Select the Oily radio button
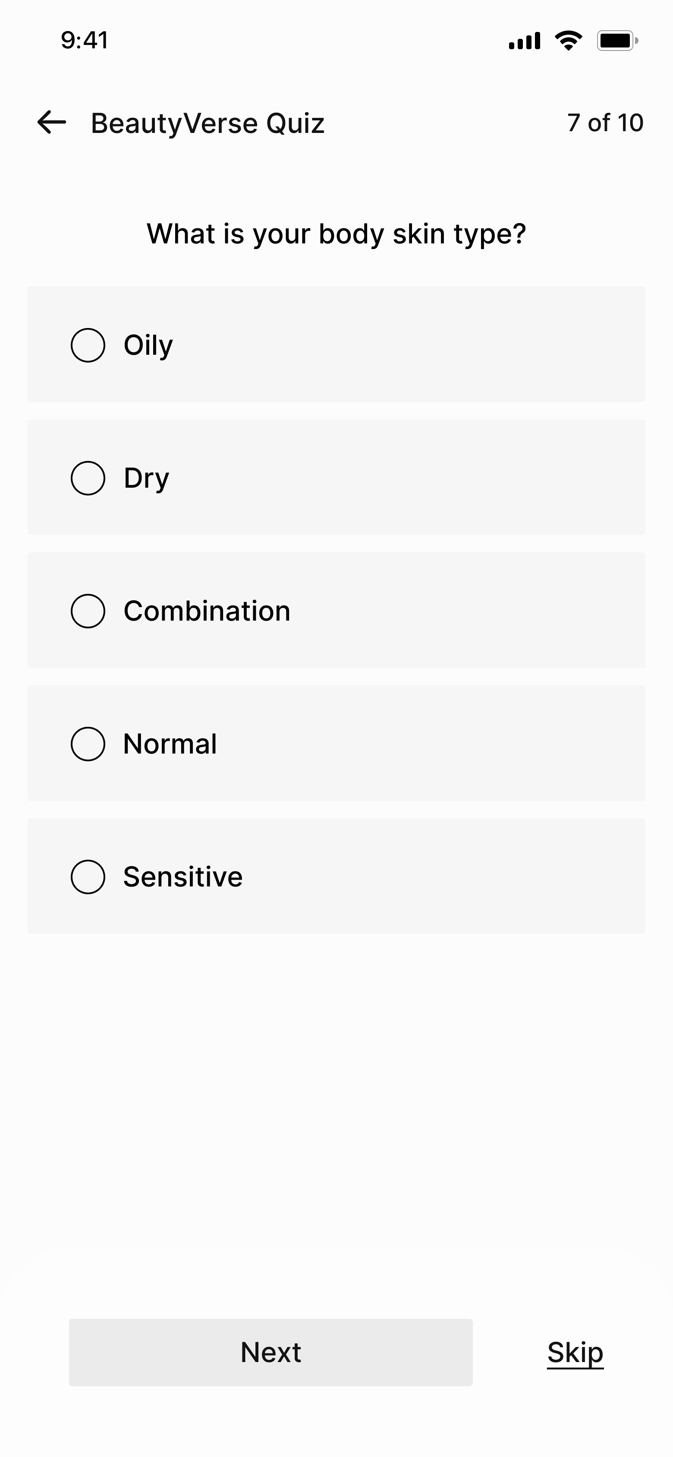The width and height of the screenshot is (673, 1457). (88, 345)
